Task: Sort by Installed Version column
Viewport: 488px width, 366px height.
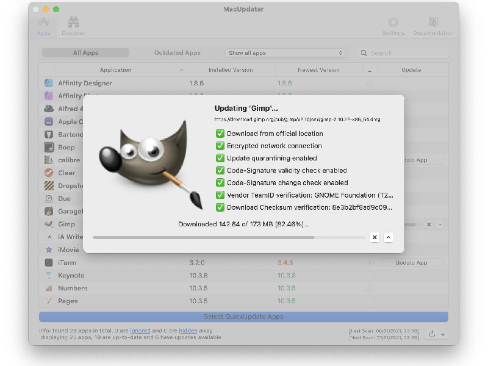Action: click(x=231, y=70)
